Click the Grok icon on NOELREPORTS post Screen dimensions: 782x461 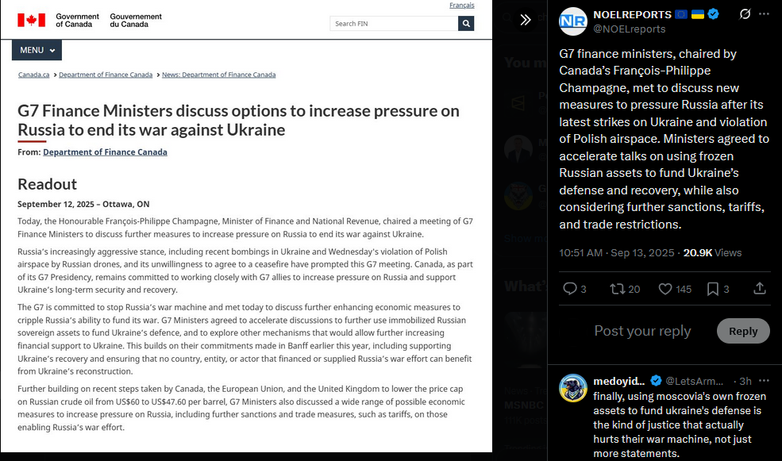coord(745,14)
